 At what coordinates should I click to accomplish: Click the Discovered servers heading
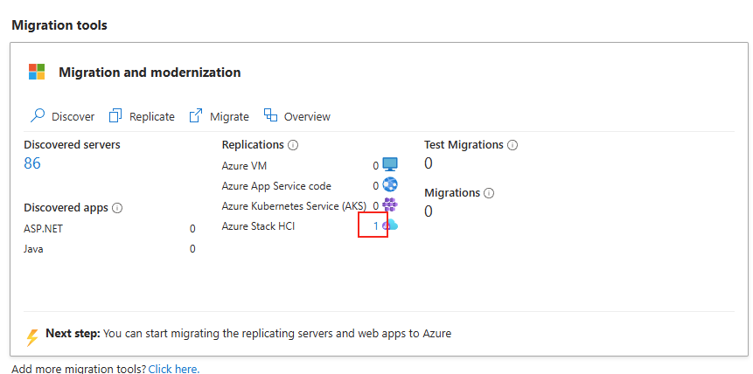[x=72, y=144]
